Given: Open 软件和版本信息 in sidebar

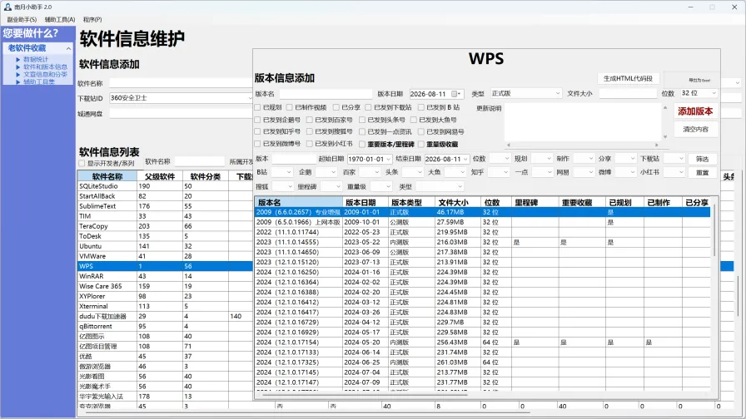Looking at the screenshot, I should pyautogui.click(x=45, y=67).
